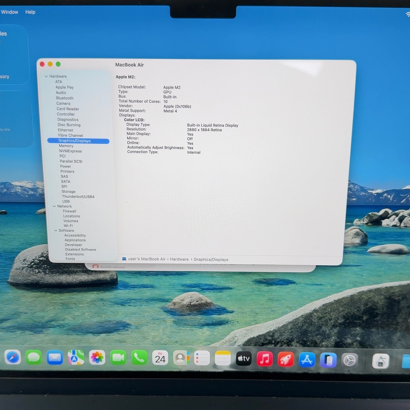Collapse the Hardware section chevron
Screen dimensions: 410x410
point(46,76)
